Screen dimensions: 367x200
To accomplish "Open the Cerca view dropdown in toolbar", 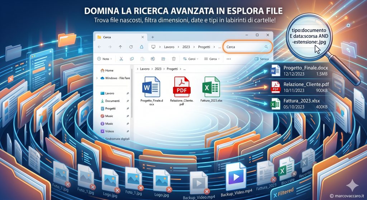I will point(211,59).
